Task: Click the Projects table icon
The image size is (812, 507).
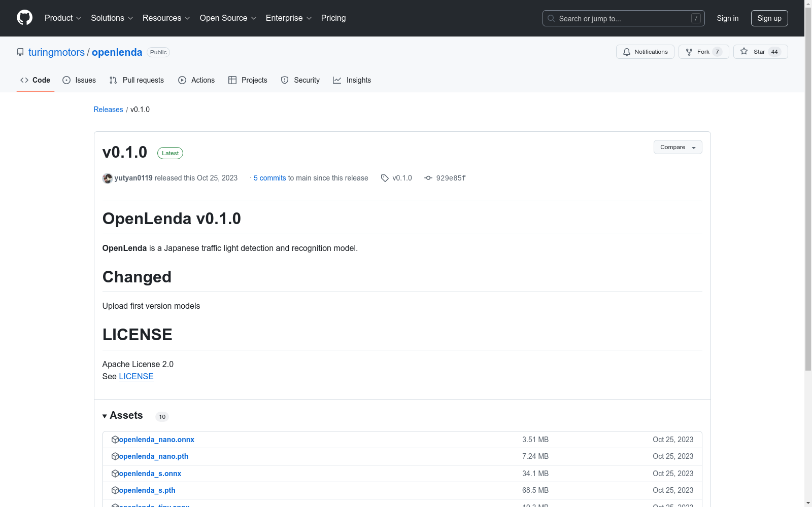Action: pyautogui.click(x=232, y=80)
